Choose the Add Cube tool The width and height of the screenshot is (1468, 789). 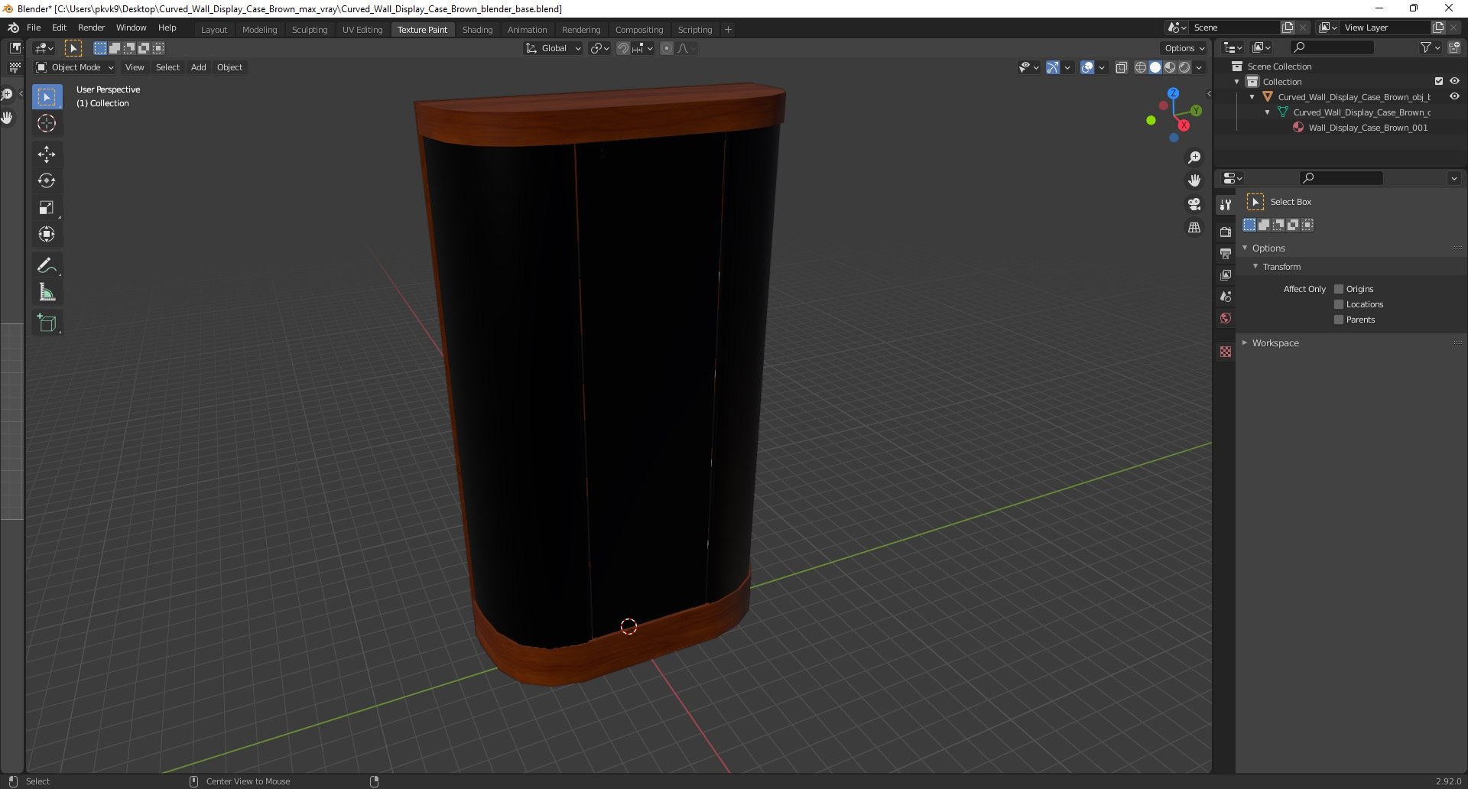[x=47, y=323]
